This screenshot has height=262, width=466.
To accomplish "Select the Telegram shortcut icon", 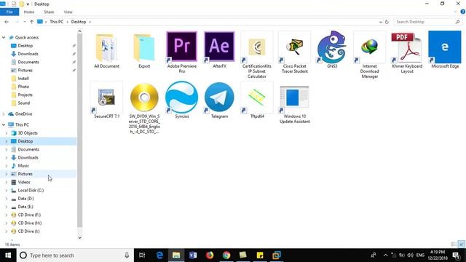I will click(x=219, y=100).
